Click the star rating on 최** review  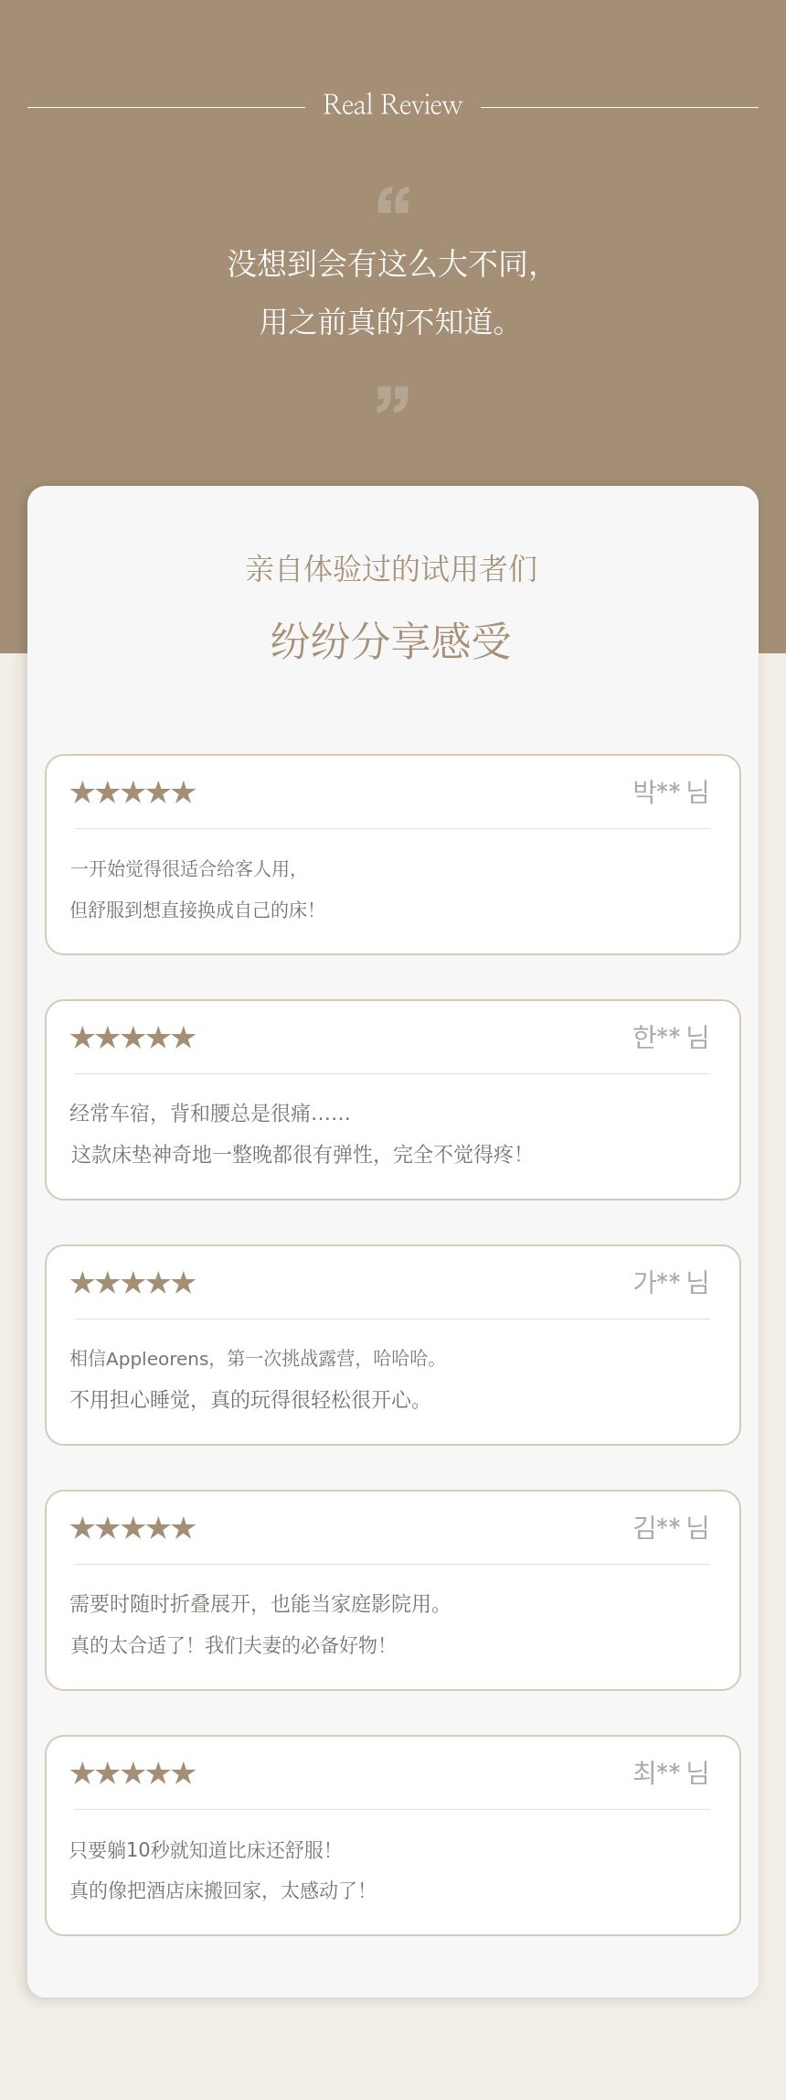click(133, 1773)
